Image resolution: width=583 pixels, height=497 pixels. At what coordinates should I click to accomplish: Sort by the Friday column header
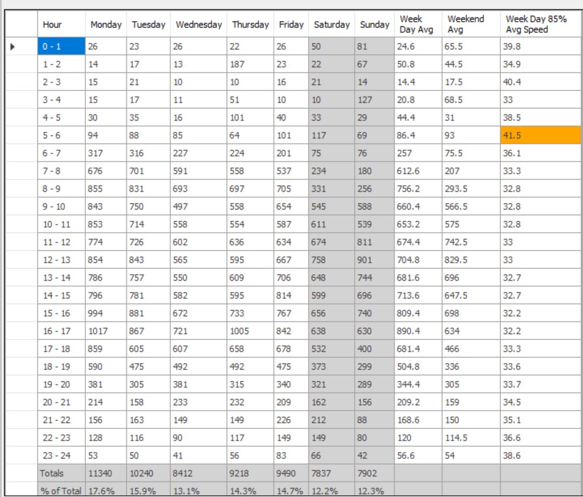tap(291, 25)
